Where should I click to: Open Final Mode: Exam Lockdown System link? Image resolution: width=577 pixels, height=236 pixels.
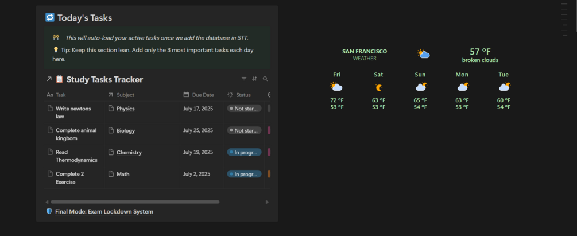(x=104, y=211)
